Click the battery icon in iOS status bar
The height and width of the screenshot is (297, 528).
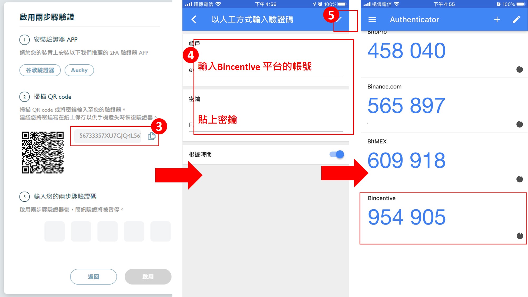[347, 4]
